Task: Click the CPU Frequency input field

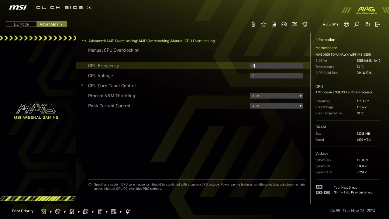Action: click(x=277, y=66)
